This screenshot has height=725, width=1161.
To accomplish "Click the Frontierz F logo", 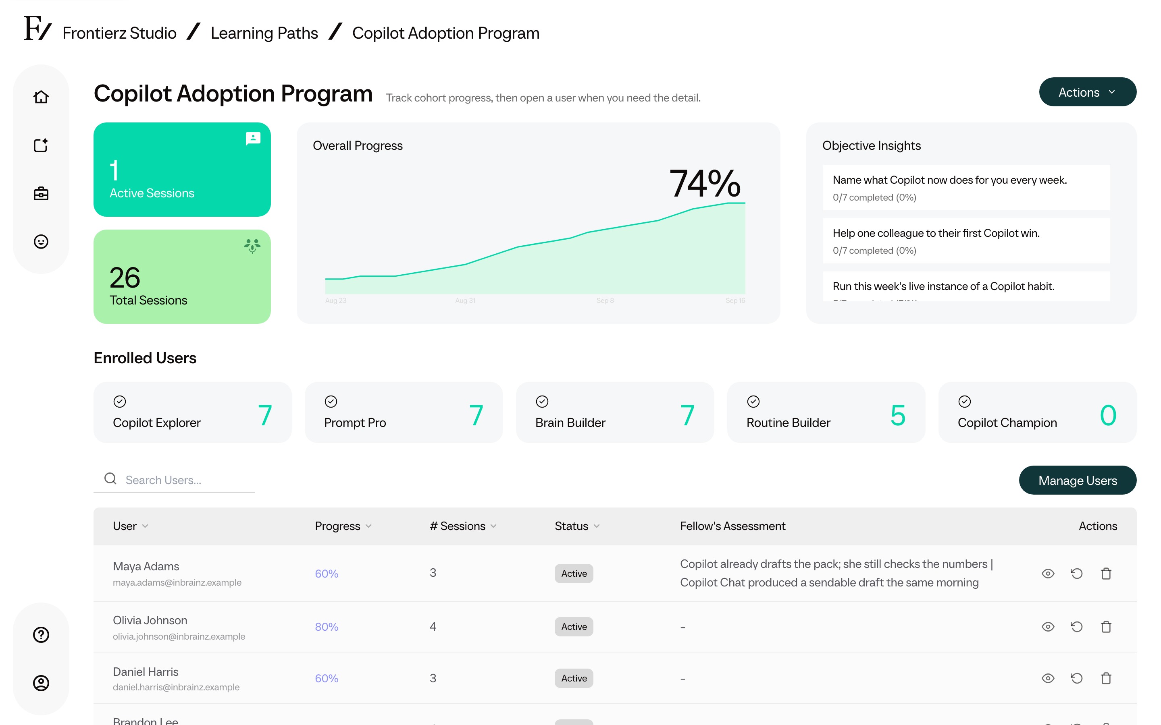I will (x=37, y=28).
